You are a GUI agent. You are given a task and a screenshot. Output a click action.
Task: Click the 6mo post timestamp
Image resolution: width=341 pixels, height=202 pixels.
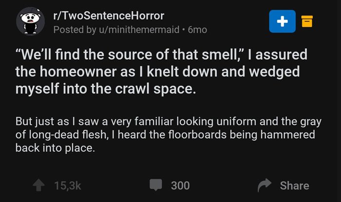197,30
